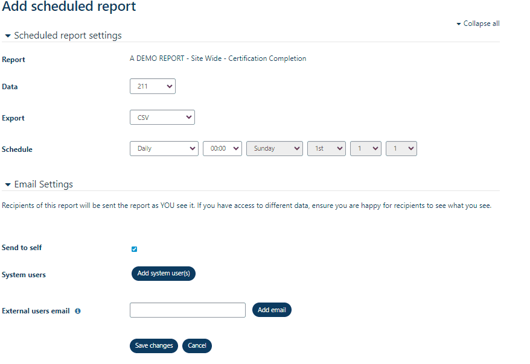Image resolution: width=530 pixels, height=364 pixels.
Task: Collapse the Scheduled report settings section
Action: click(x=7, y=35)
